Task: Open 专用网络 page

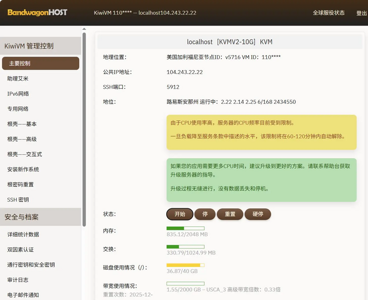Action: 18,109
